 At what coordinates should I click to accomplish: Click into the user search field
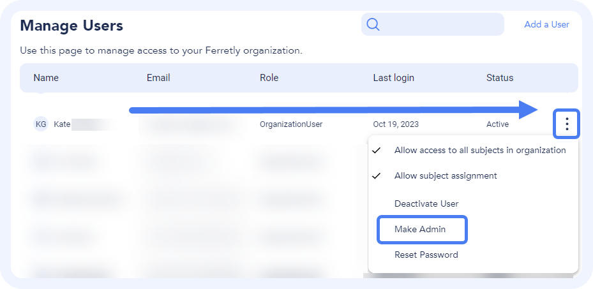pyautogui.click(x=440, y=25)
